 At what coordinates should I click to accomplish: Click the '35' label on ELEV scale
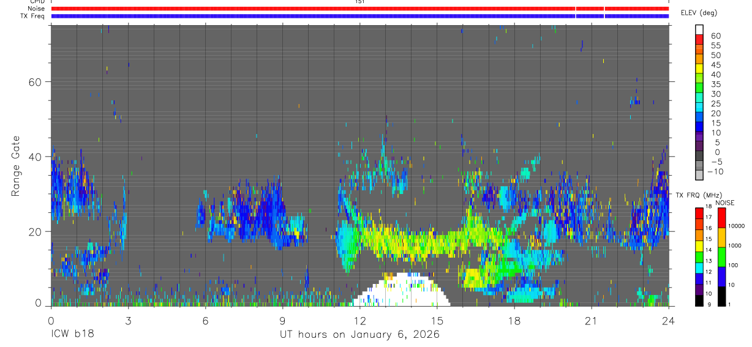click(x=715, y=84)
